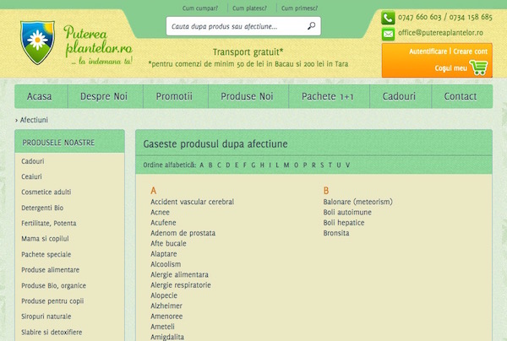Open the shopping cart icon

pos(479,67)
